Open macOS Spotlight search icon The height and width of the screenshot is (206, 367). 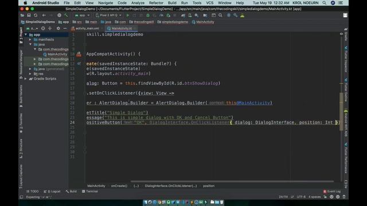click(324, 3)
